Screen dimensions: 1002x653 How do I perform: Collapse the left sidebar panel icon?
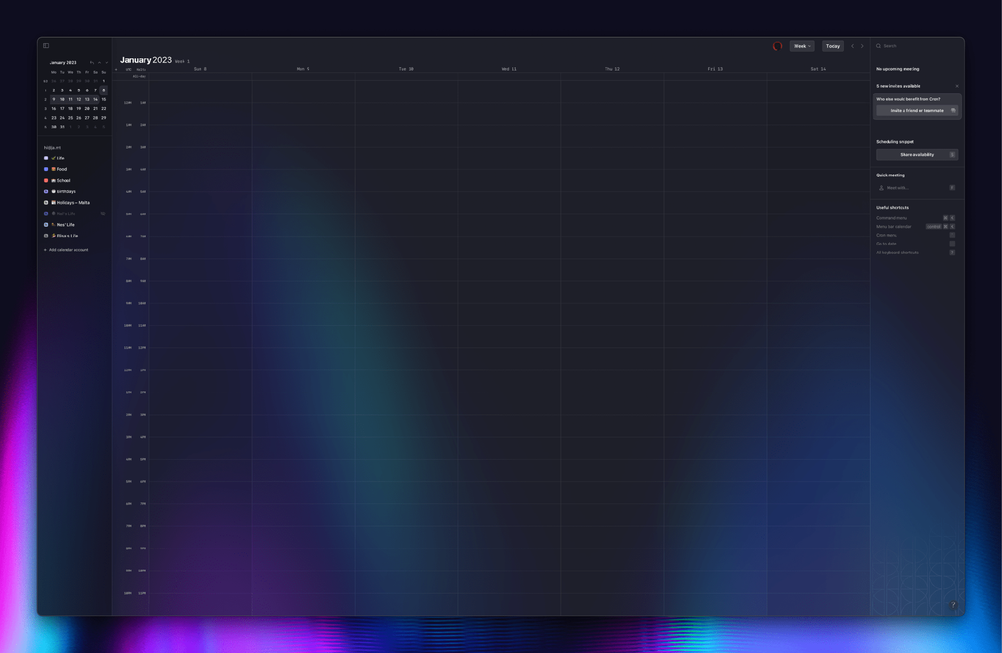click(46, 46)
